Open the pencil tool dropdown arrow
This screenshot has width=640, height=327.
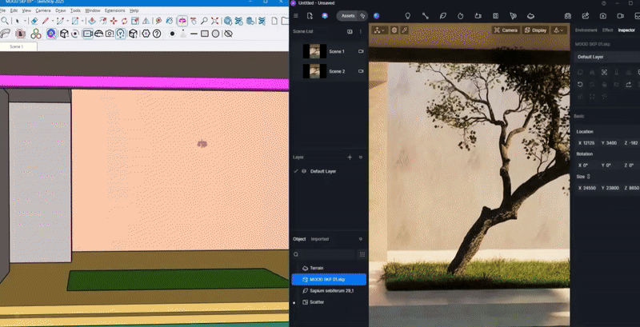click(53, 22)
